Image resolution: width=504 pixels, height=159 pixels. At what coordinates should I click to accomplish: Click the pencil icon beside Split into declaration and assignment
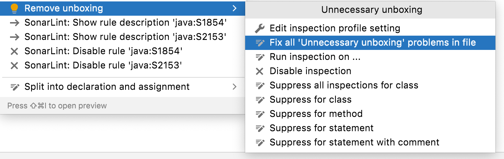coord(14,87)
